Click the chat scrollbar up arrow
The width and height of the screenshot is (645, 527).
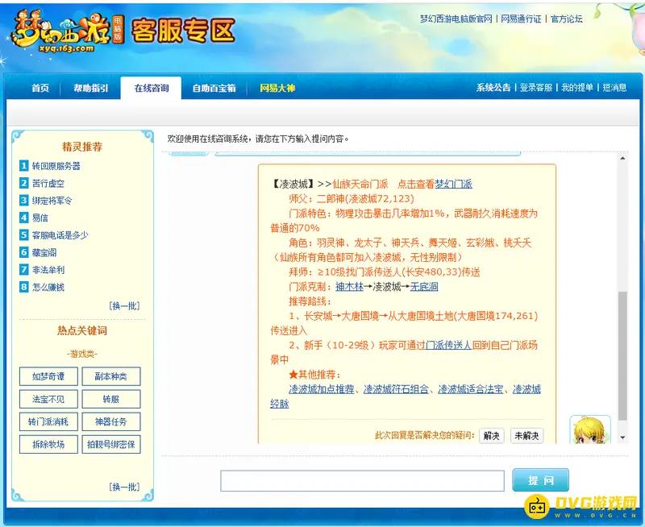click(622, 158)
